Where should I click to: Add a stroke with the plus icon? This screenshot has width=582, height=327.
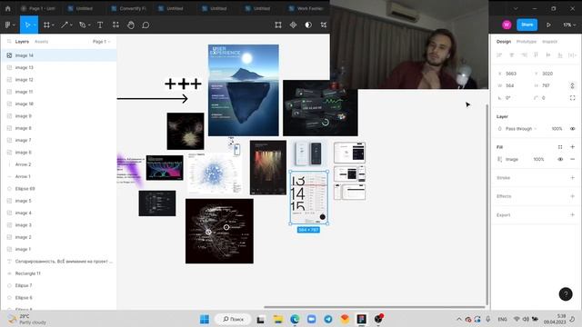[x=572, y=178]
